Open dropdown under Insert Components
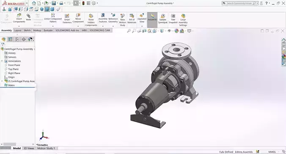Screen dimensions: 286x154 click(x=19, y=26)
